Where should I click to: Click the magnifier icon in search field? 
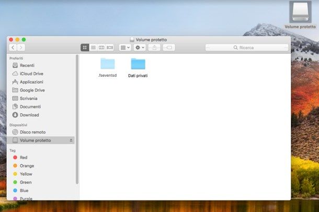click(x=235, y=48)
